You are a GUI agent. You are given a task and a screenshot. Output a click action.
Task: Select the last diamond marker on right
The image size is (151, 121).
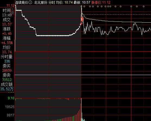pos(144,7)
